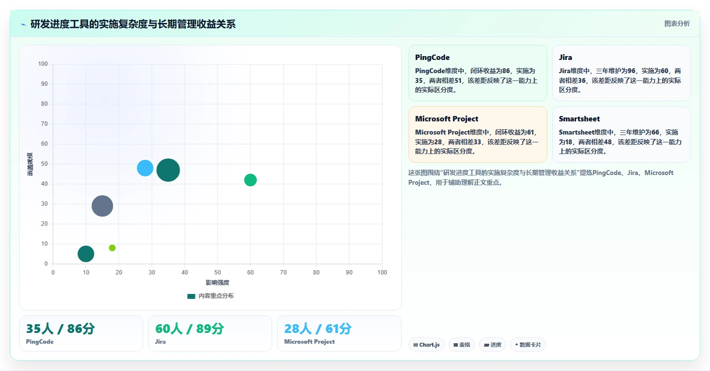The height and width of the screenshot is (371, 710).
Task: Click Jira label under 60人 stat
Action: coord(160,342)
